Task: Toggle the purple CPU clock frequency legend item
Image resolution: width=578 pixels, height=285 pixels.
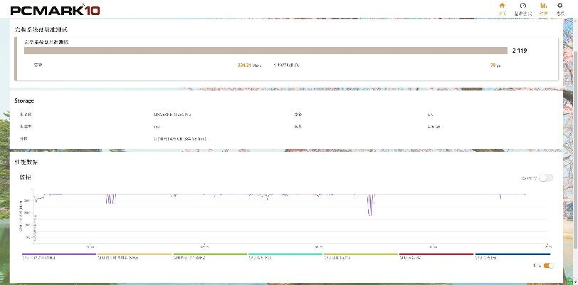Action: click(59, 256)
